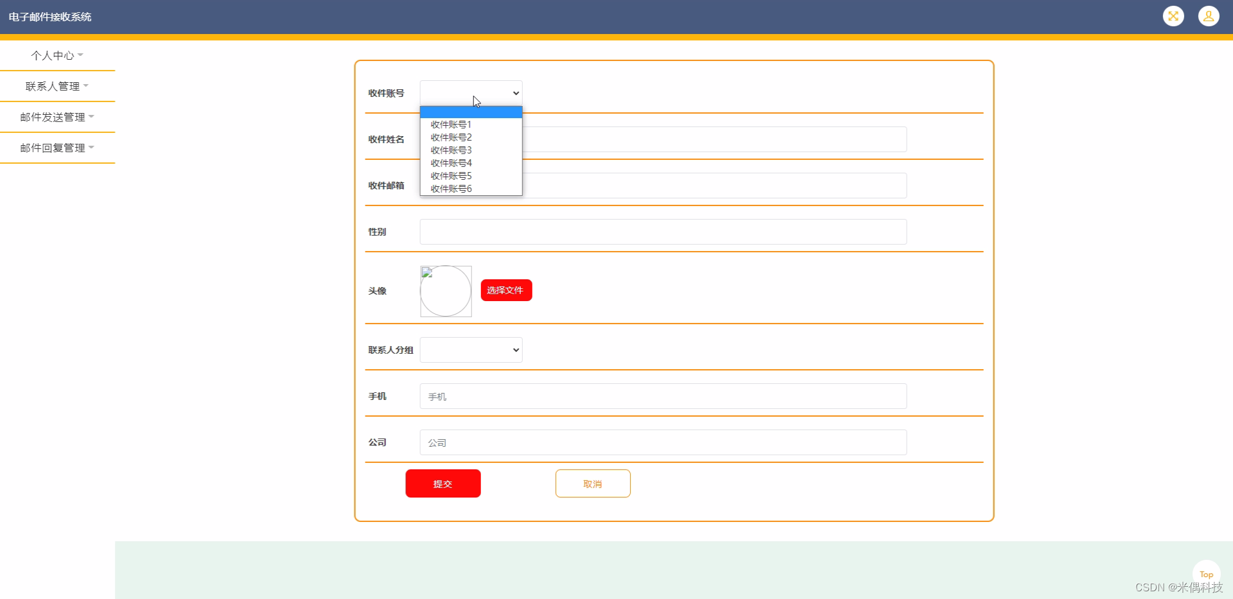
Task: Click the fullscreen expand icon in top bar
Action: pyautogui.click(x=1173, y=16)
